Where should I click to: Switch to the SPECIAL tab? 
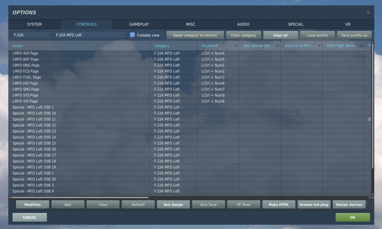pos(296,24)
